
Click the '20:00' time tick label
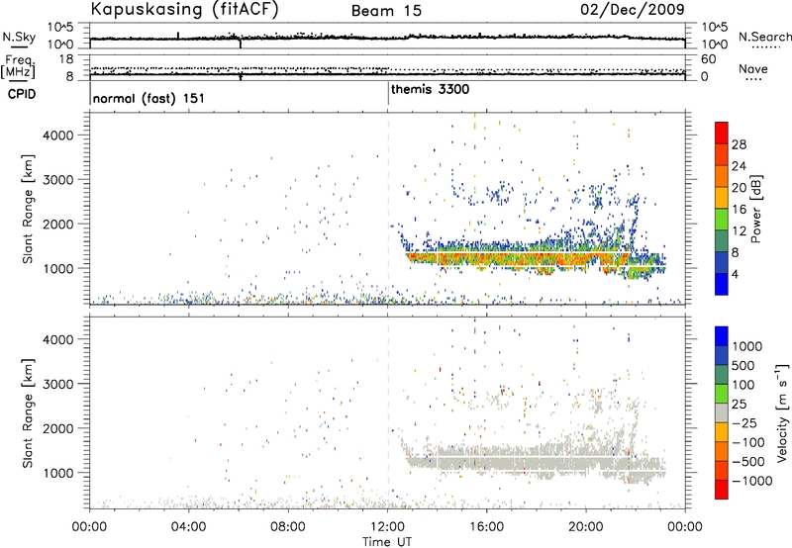(x=586, y=527)
